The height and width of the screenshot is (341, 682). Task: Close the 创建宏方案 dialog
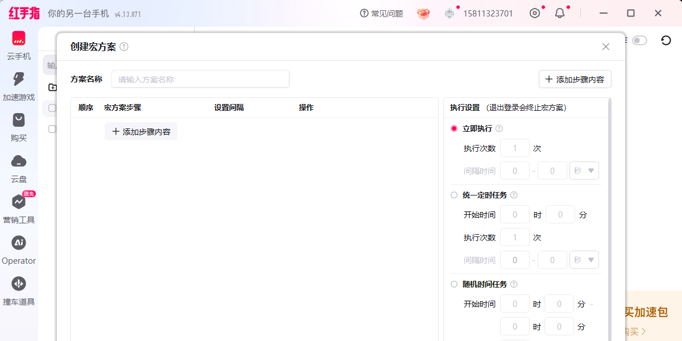606,47
